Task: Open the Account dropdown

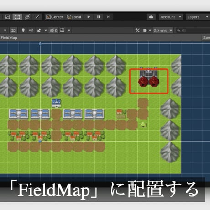Action: pos(171,17)
